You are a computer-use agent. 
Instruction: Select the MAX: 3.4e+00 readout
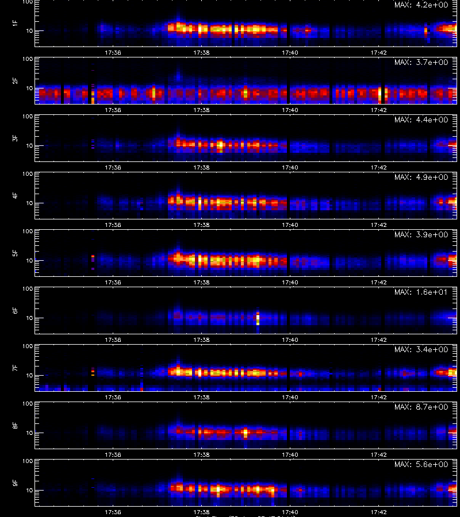point(421,349)
